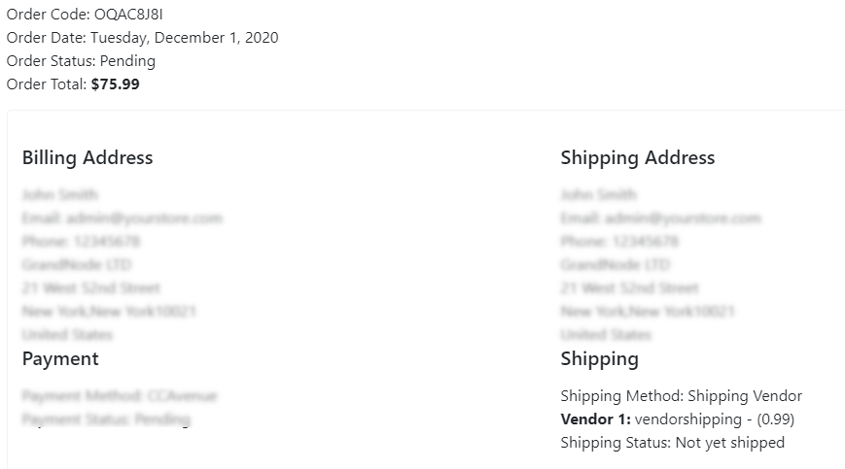Click the Shipping Method: Shipping Vendor line
The height and width of the screenshot is (469, 845).
pyautogui.click(x=682, y=396)
